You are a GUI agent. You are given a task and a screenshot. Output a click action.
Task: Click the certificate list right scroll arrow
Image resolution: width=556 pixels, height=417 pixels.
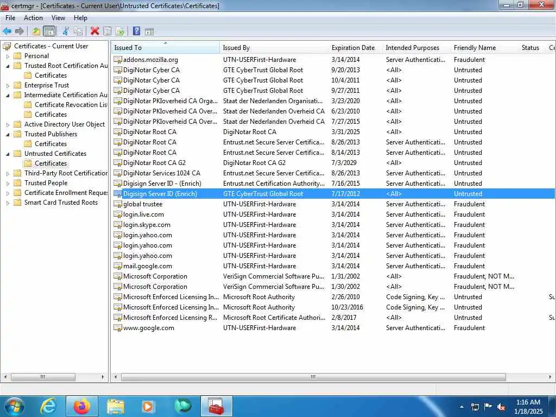click(x=550, y=377)
